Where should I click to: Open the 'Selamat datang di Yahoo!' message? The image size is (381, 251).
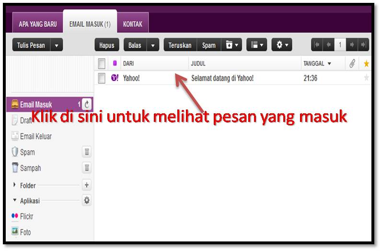pyautogui.click(x=222, y=78)
